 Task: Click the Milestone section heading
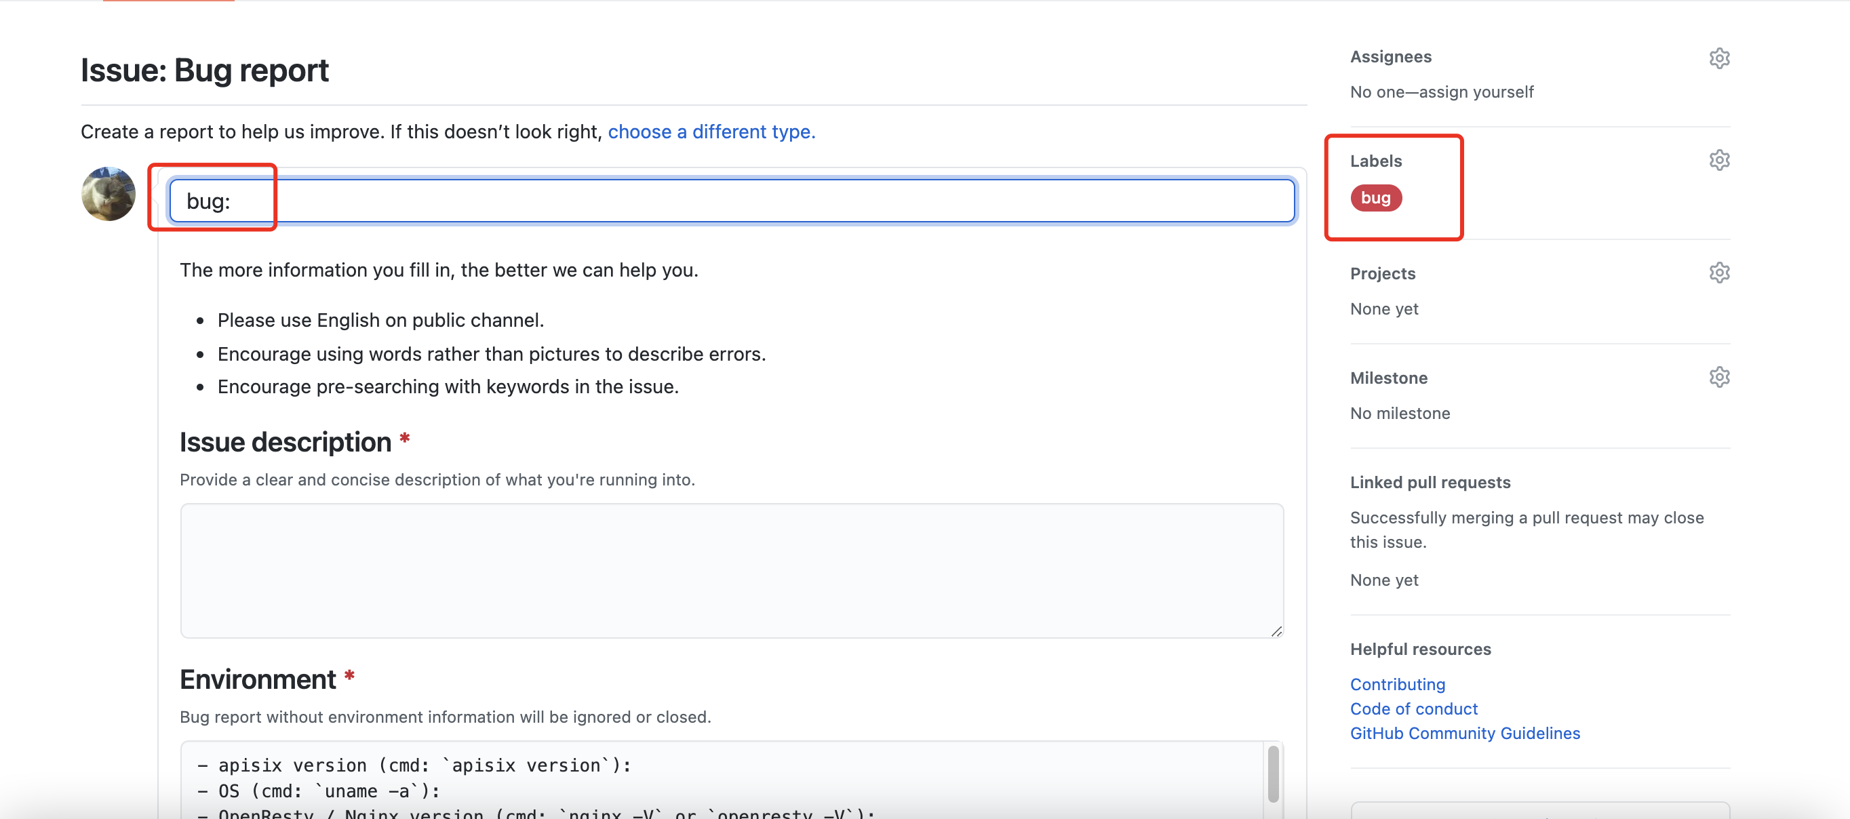[1388, 378]
